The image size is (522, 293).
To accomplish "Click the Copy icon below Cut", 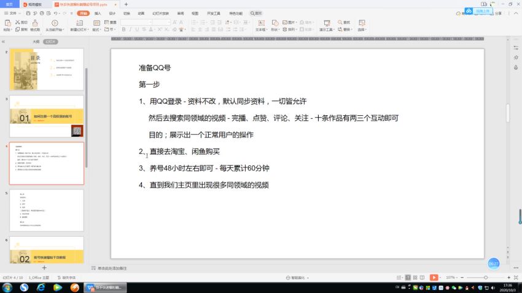I will pos(17,29).
